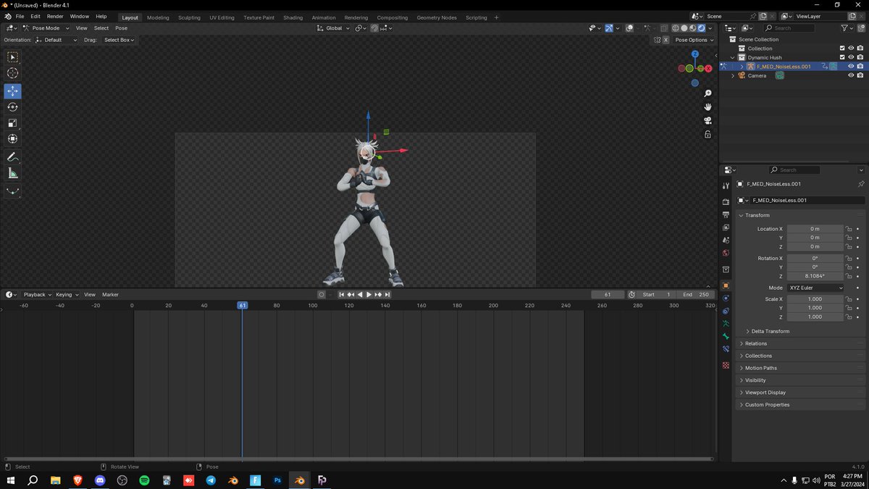Click timeline playhead at frame 61
869x489 pixels.
coord(242,306)
